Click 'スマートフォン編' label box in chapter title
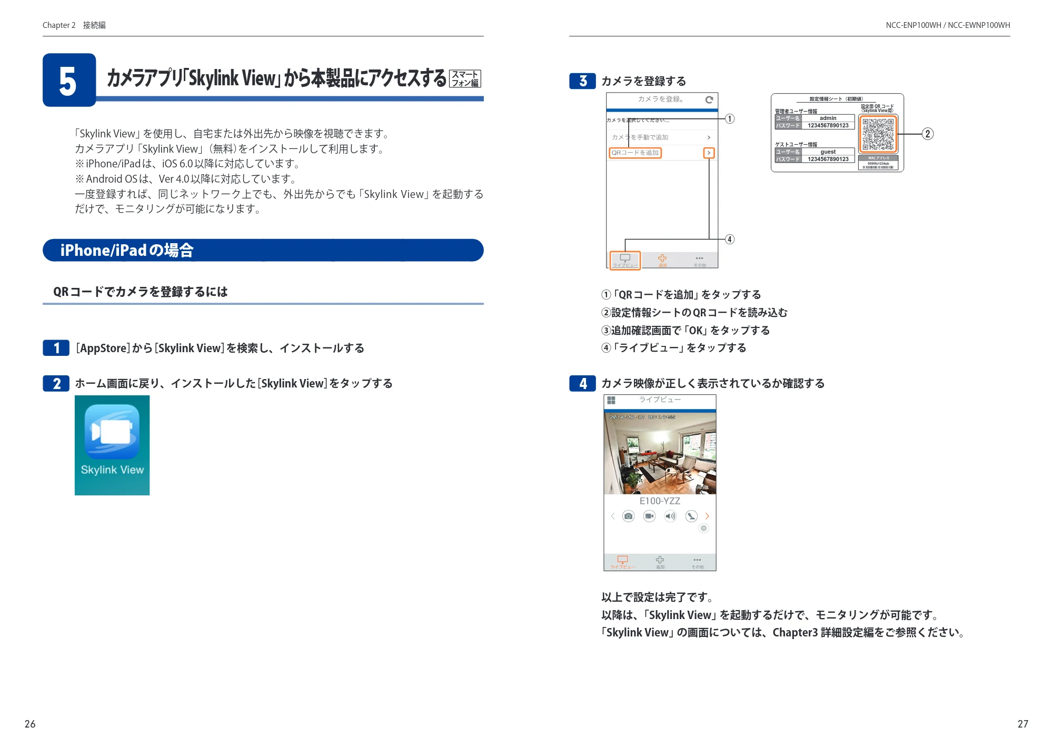The image size is (1053, 747). [x=465, y=78]
